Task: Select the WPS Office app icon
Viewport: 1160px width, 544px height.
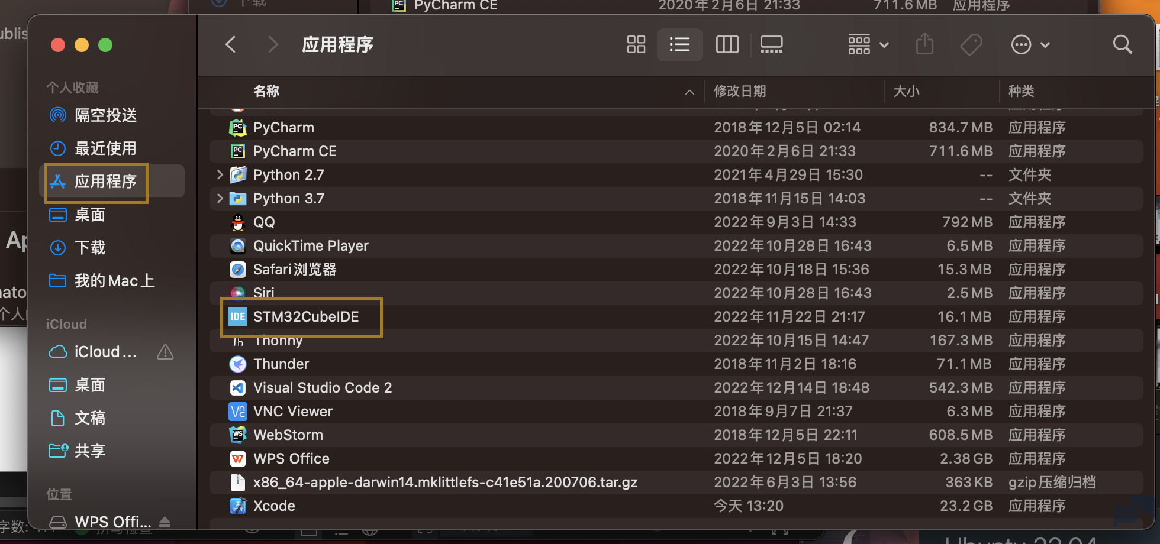Action: [x=238, y=458]
